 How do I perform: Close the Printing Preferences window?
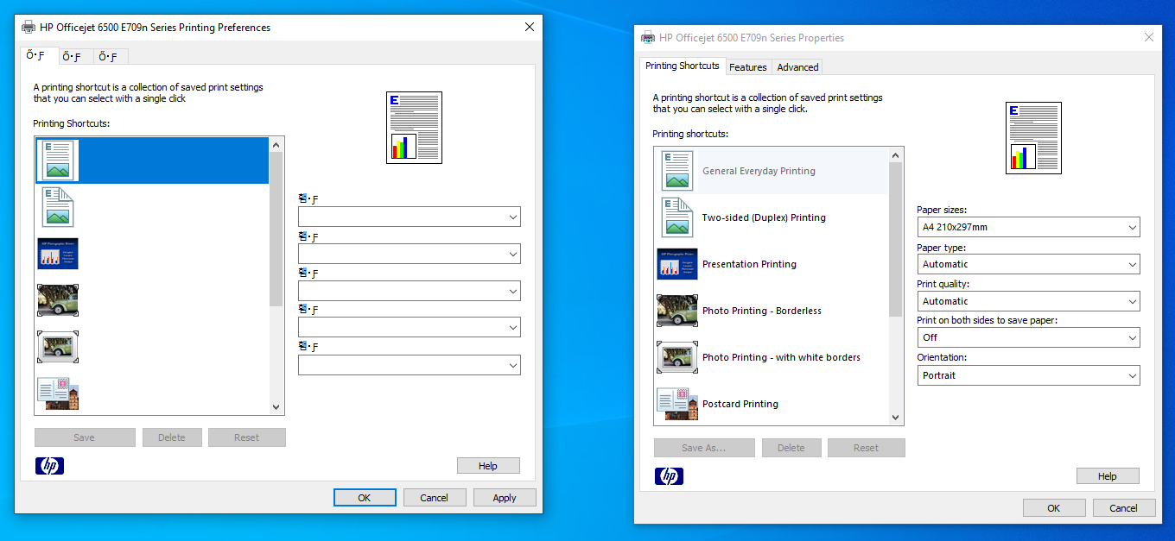pos(530,28)
